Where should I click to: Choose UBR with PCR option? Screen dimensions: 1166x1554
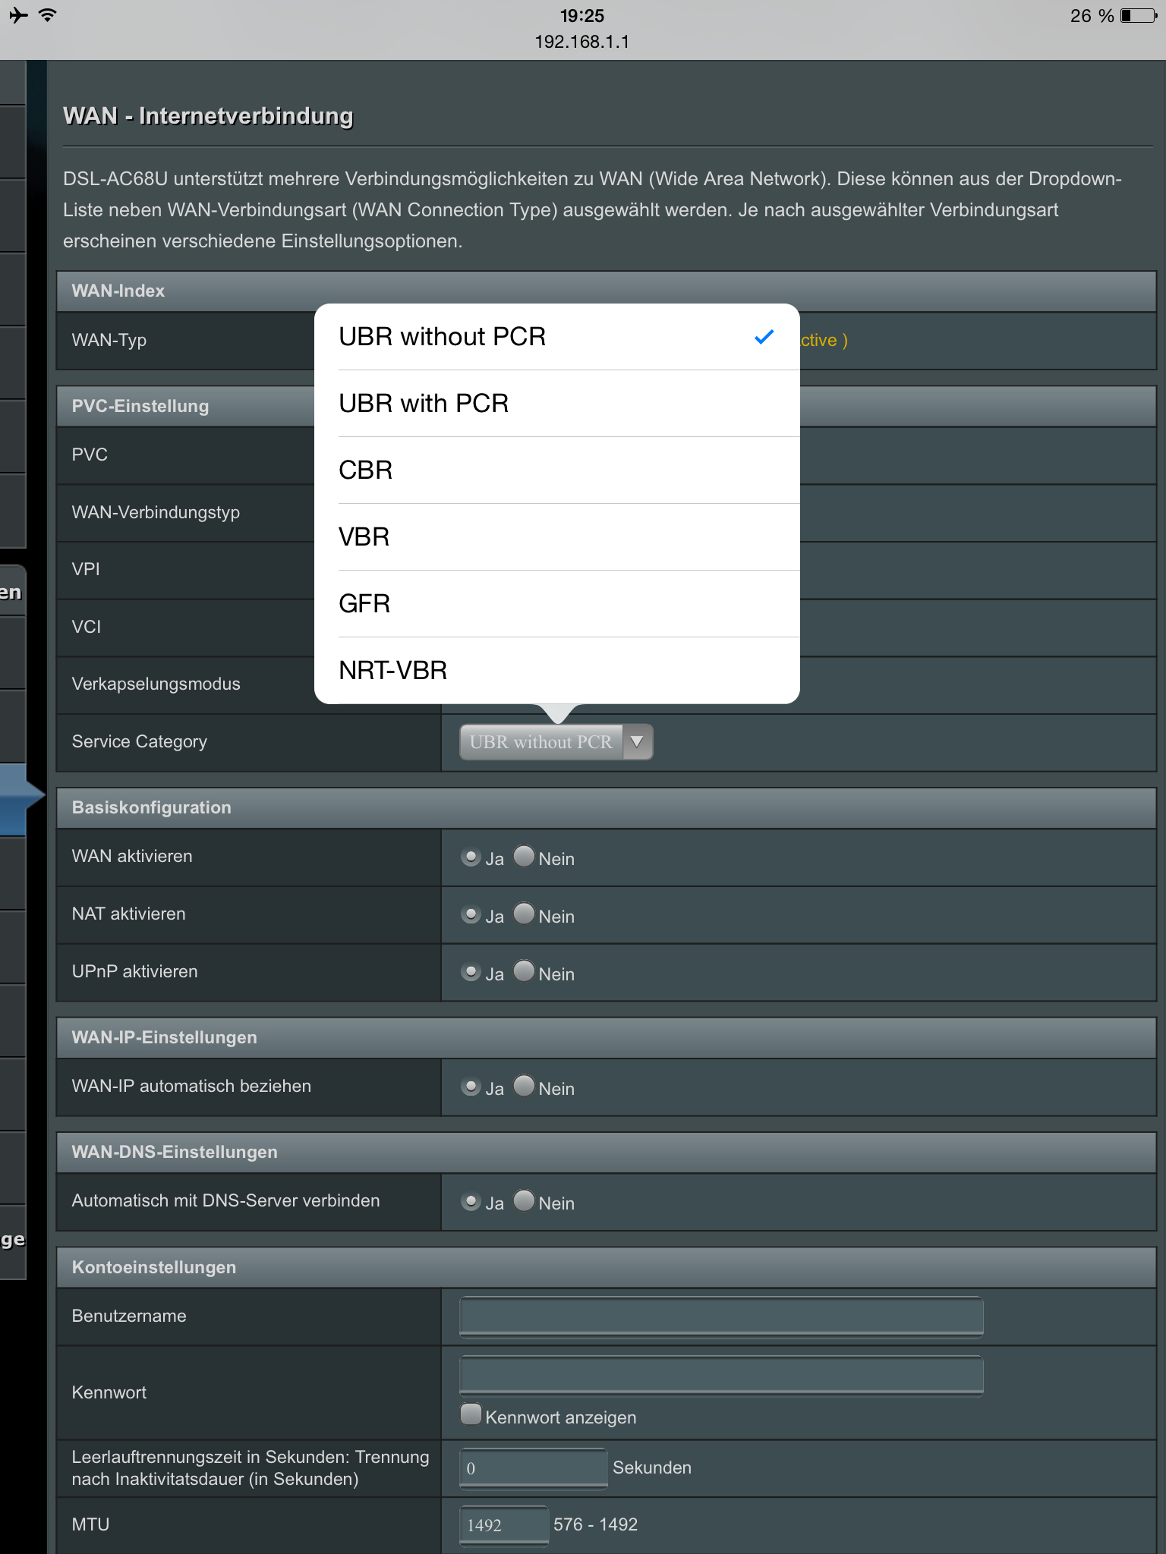556,404
